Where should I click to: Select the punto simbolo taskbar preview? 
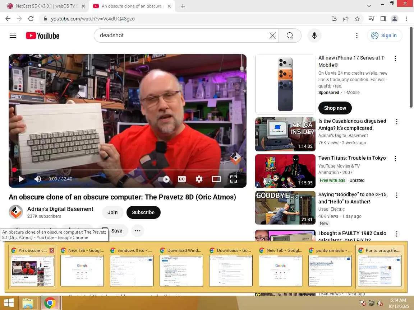coord(330,267)
